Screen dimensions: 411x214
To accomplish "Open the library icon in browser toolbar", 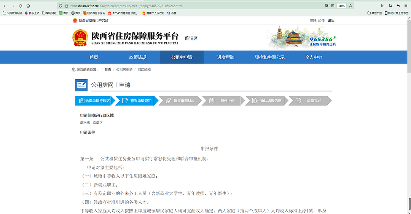I will [383, 6].
